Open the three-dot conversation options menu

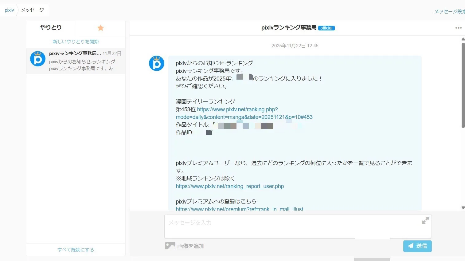(x=458, y=28)
